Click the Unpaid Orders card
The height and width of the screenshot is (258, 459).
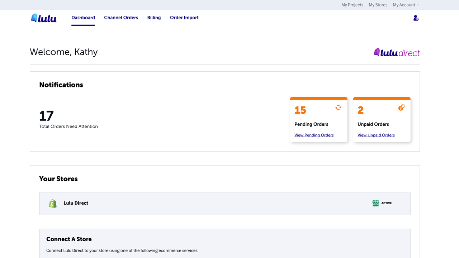click(382, 120)
